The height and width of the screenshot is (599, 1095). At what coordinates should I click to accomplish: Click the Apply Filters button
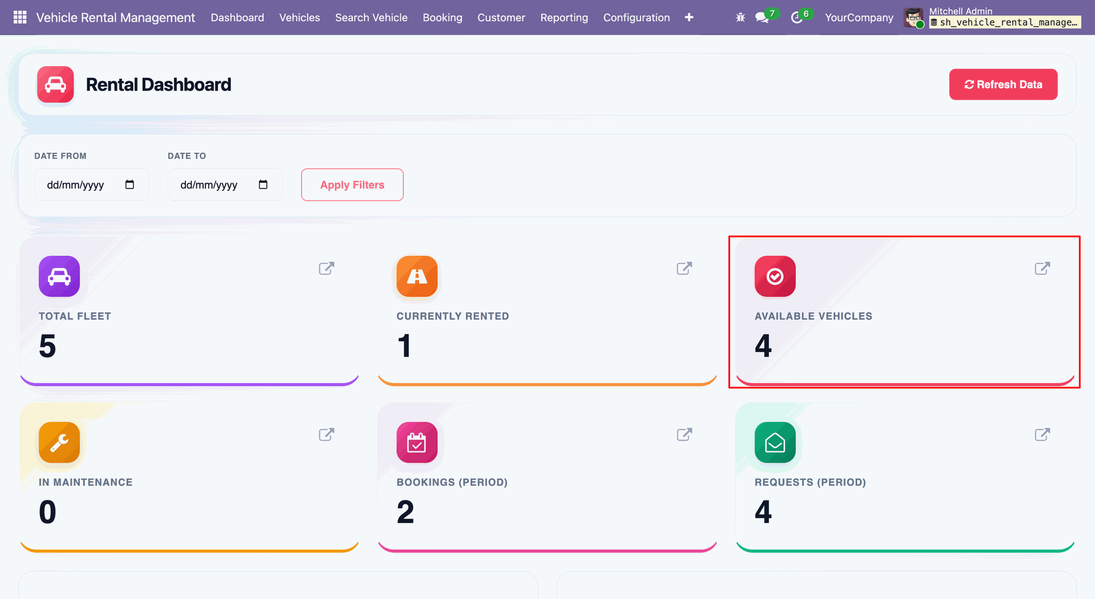click(x=352, y=185)
